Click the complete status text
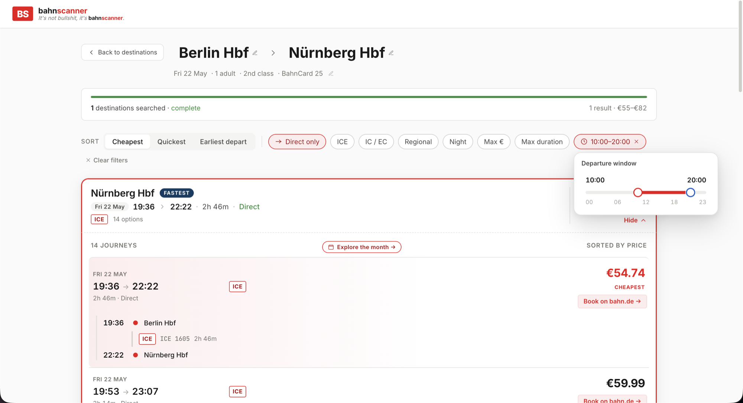The image size is (743, 403). [x=186, y=108]
